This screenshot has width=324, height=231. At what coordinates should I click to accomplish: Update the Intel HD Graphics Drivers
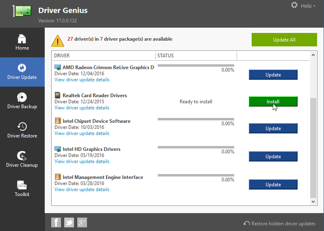pos(273,157)
